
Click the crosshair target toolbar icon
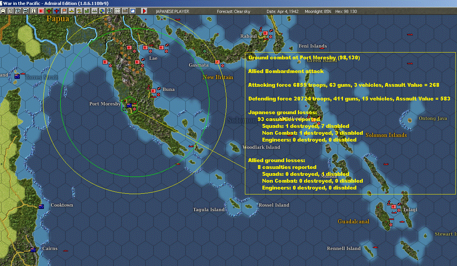click(109, 11)
